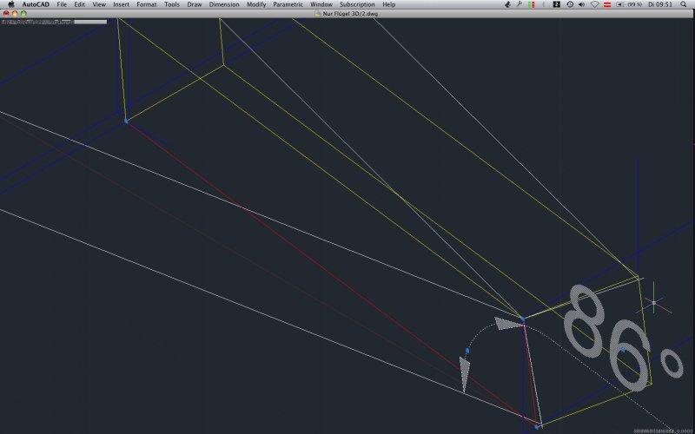
Task: Close the drawing window with red button
Action: 6,14
